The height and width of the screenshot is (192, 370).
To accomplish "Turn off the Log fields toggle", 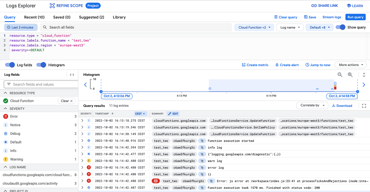I will pos(10,65).
